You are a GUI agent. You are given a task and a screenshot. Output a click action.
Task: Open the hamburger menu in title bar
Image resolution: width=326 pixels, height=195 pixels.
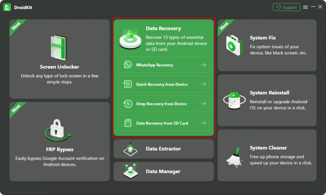[306, 7]
